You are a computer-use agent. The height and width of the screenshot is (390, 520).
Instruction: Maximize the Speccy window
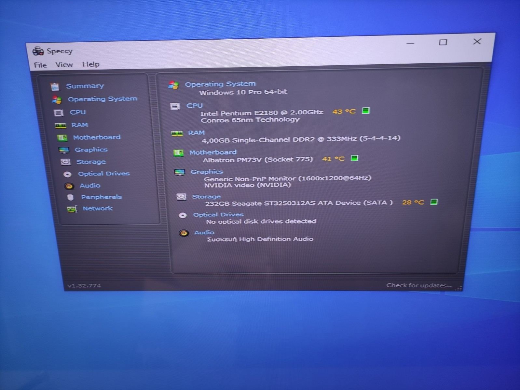coord(443,42)
